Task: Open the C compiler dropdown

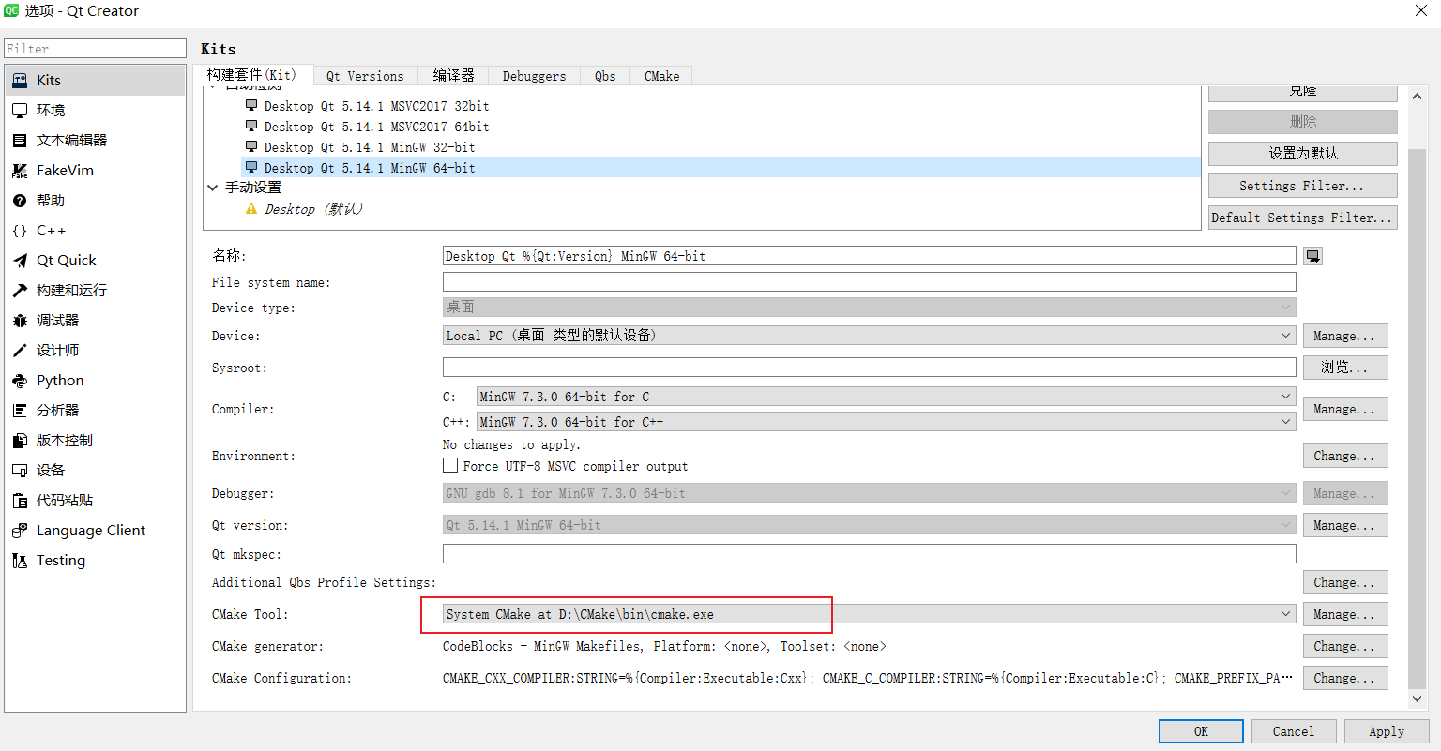Action: (887, 397)
